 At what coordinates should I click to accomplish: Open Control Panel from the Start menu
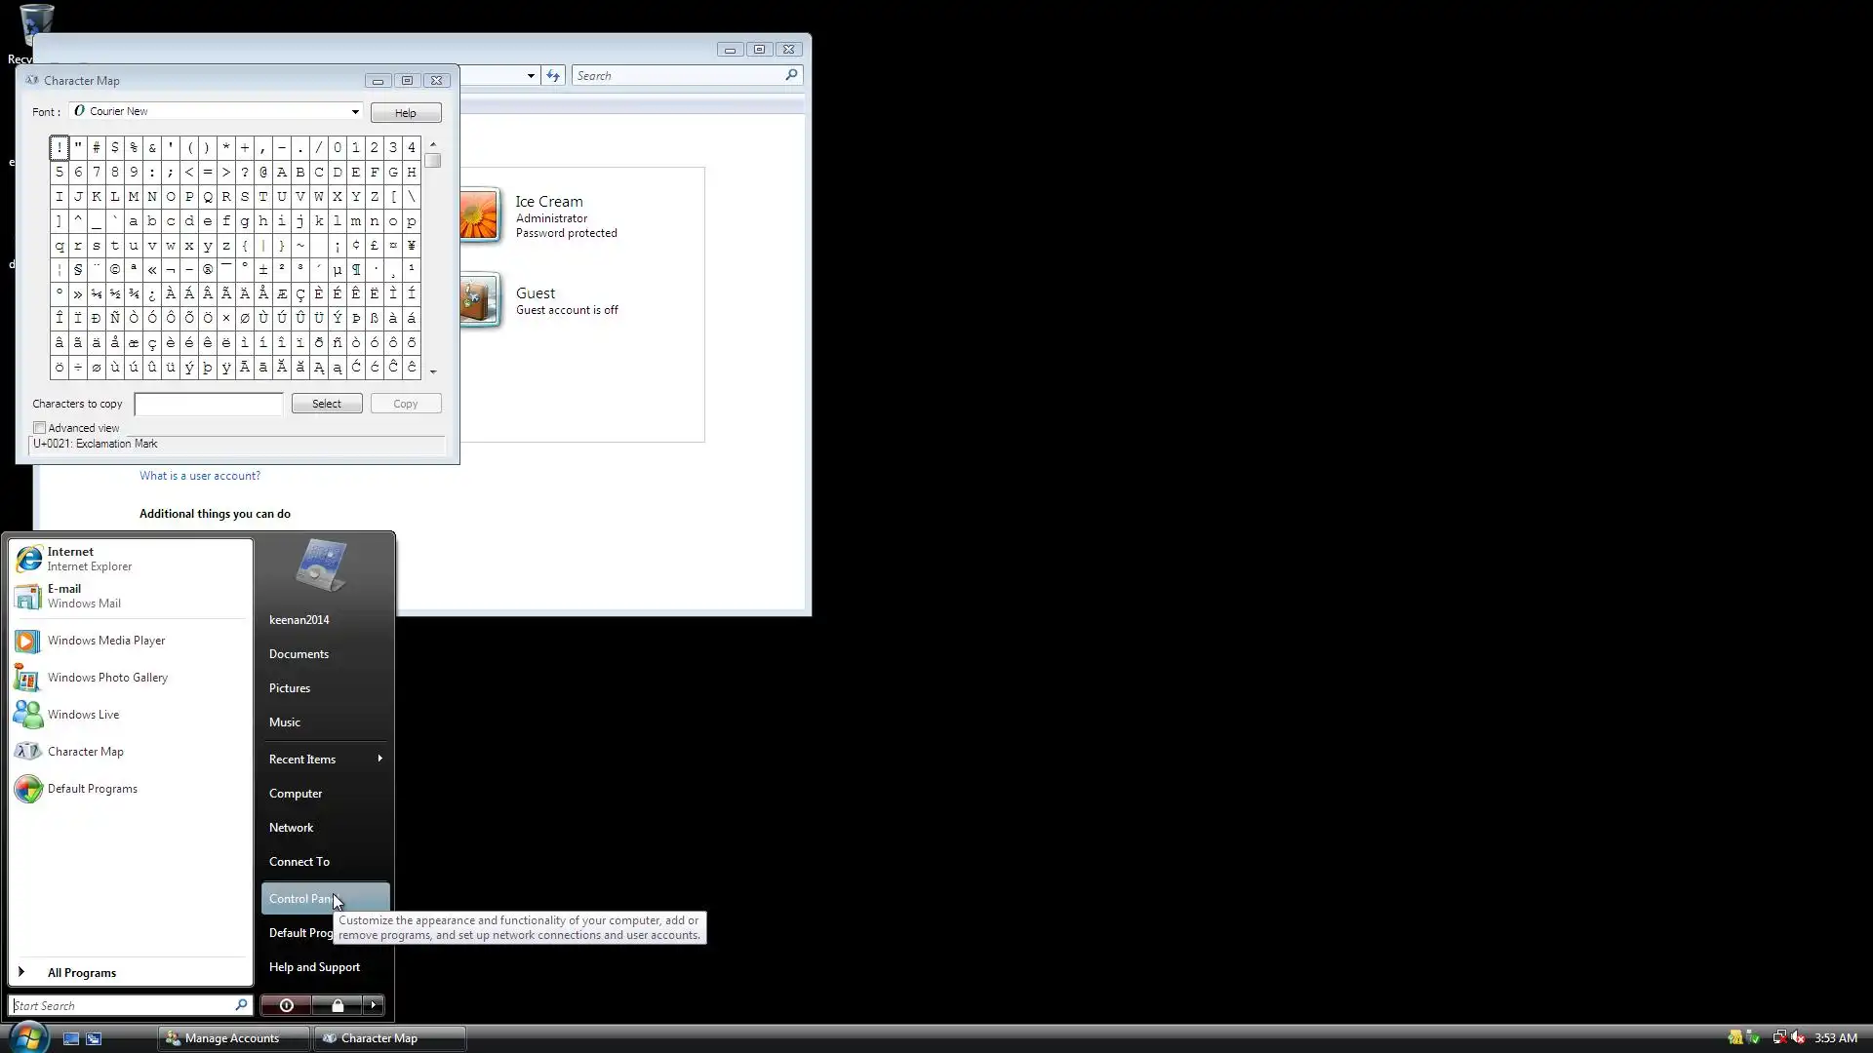300,898
